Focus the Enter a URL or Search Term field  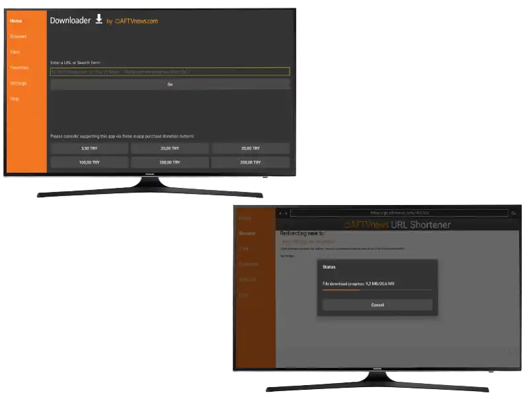170,71
